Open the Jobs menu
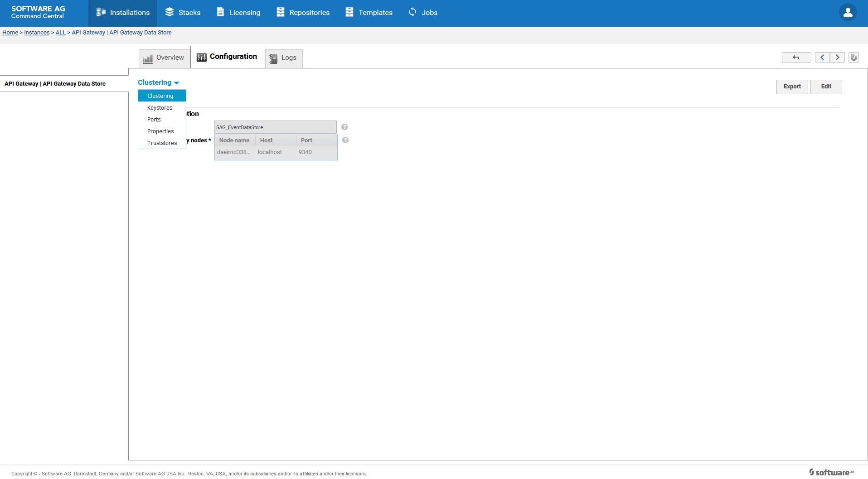This screenshot has height=479, width=868. (423, 13)
